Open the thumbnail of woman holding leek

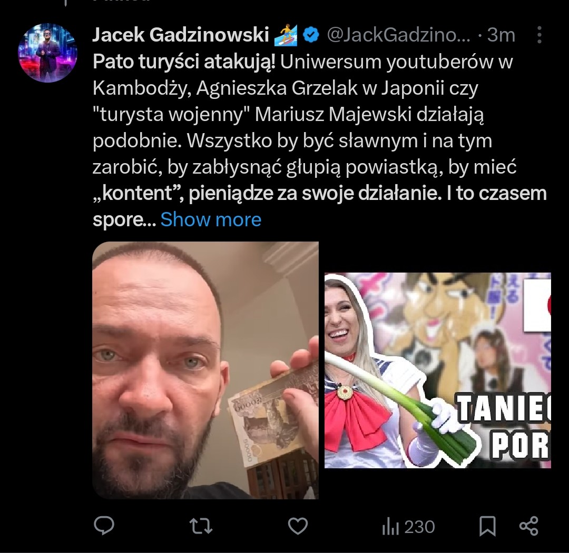pos(438,370)
